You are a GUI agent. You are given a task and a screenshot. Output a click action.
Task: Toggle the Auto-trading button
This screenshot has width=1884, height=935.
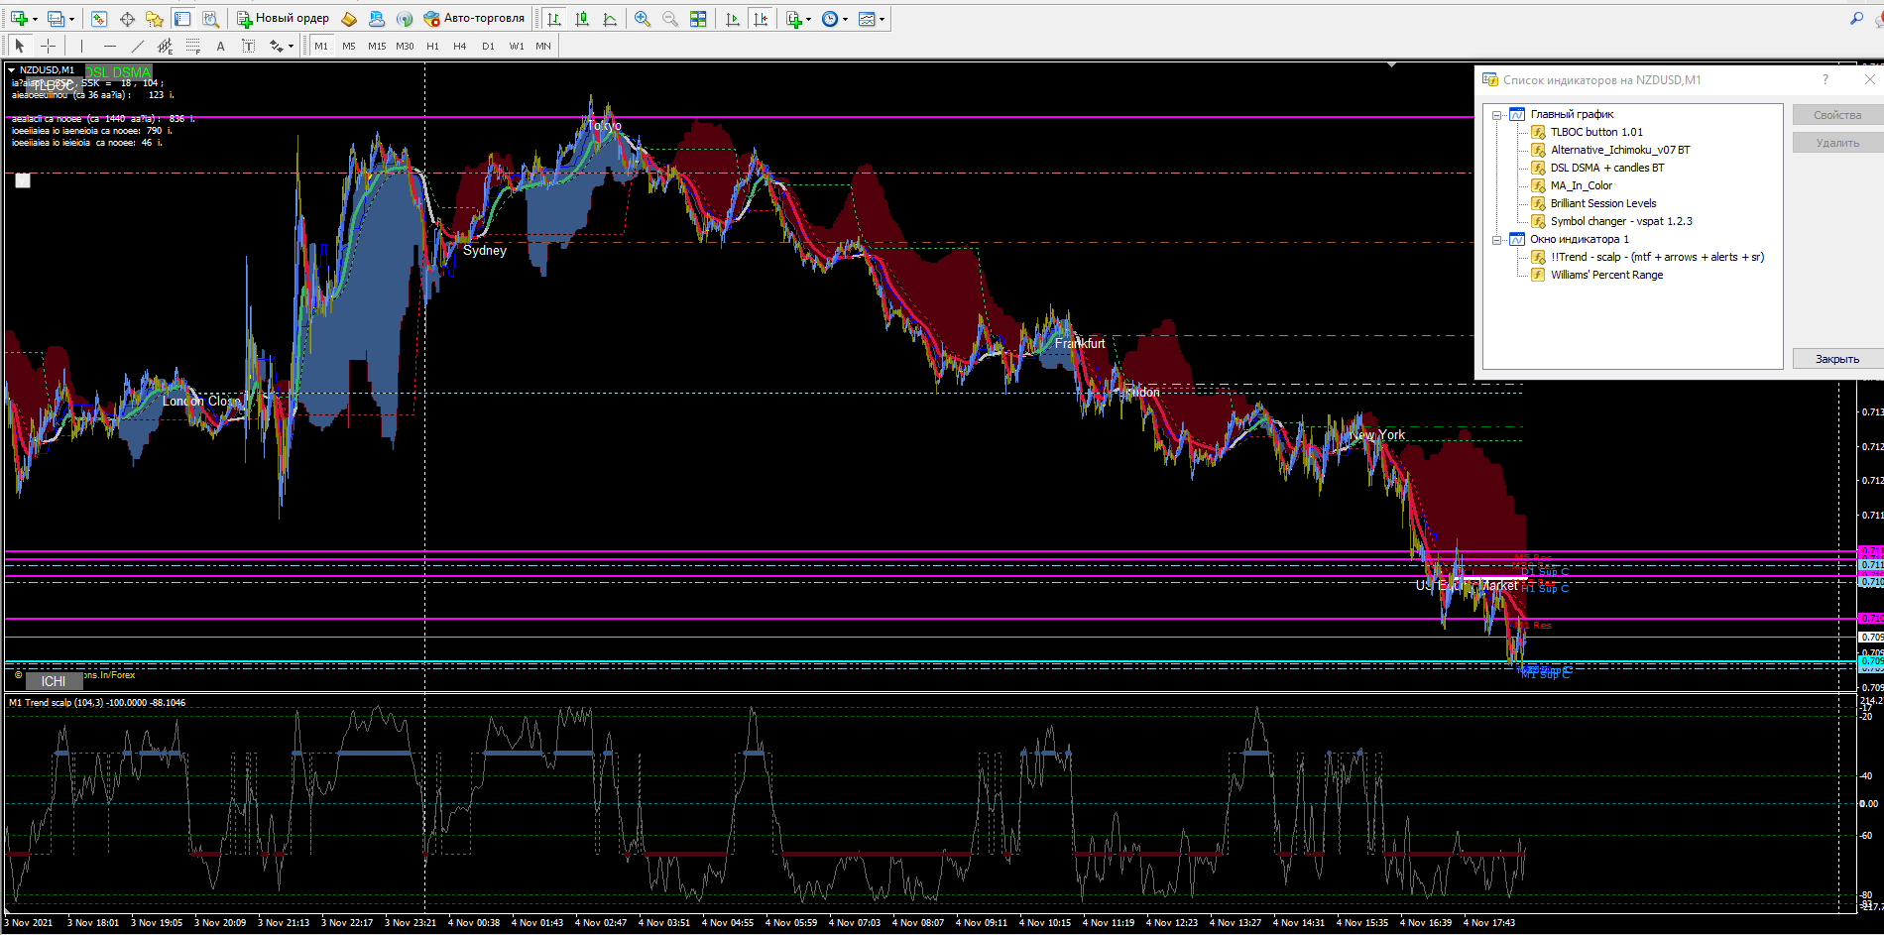click(x=474, y=18)
